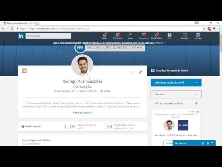Open the Início home icon
222x167 pixels.
pyautogui.click(x=104, y=36)
